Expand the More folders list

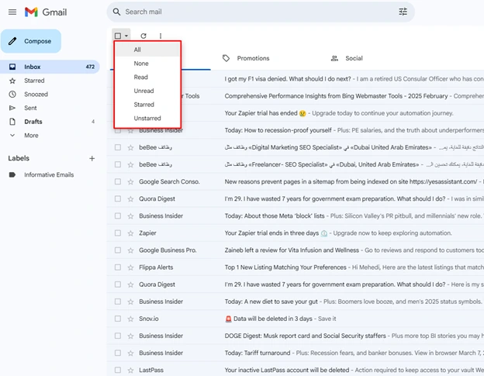click(x=31, y=136)
